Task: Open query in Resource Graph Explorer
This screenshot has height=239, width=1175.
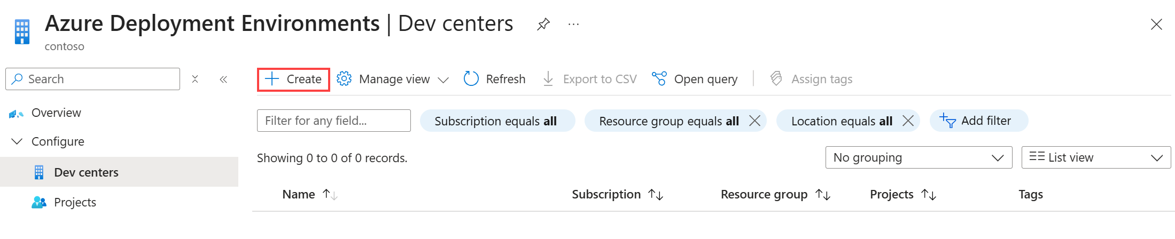Action: coord(695,79)
